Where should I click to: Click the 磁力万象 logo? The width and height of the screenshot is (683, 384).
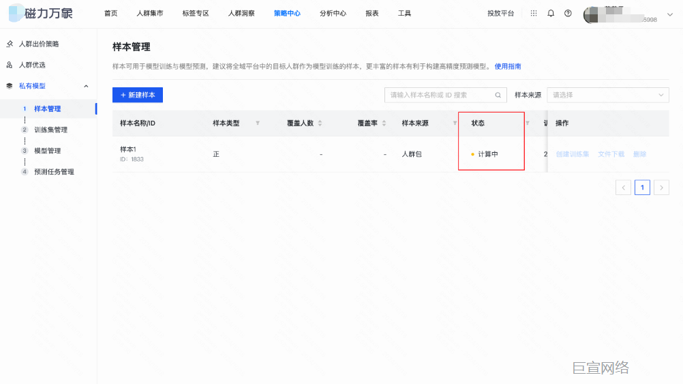[41, 13]
